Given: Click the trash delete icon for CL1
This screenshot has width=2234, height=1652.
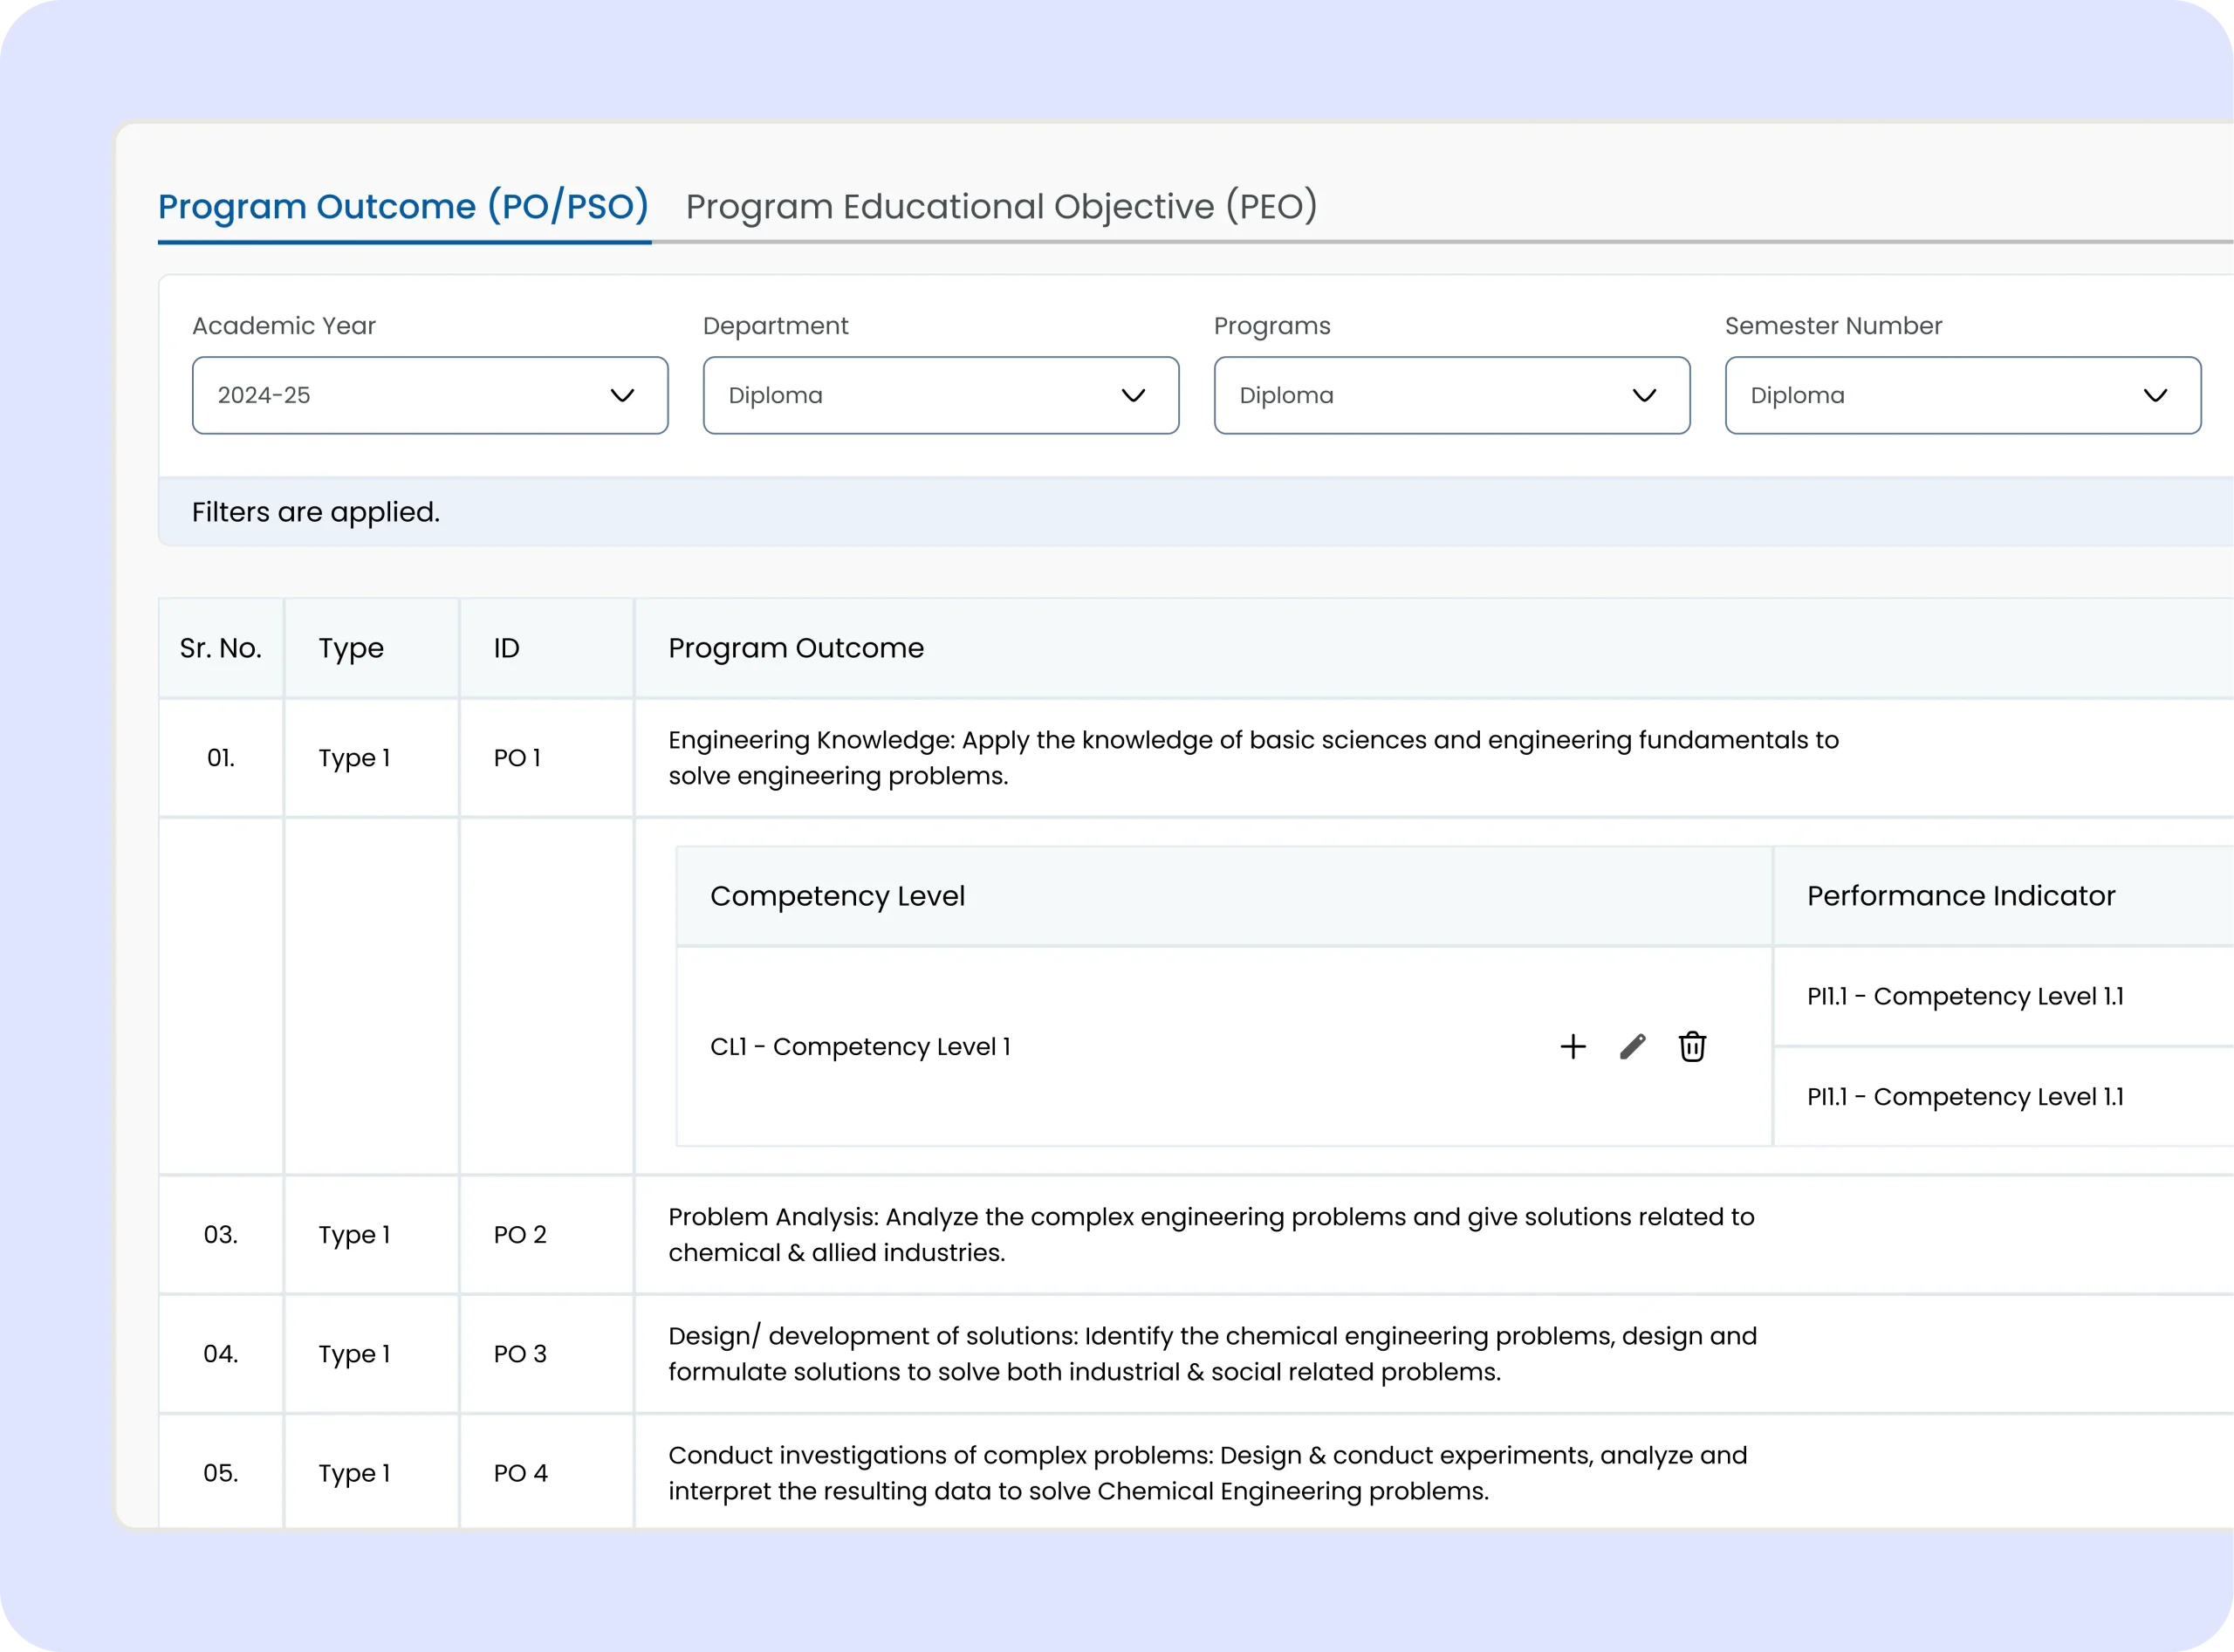Looking at the screenshot, I should [1692, 1047].
